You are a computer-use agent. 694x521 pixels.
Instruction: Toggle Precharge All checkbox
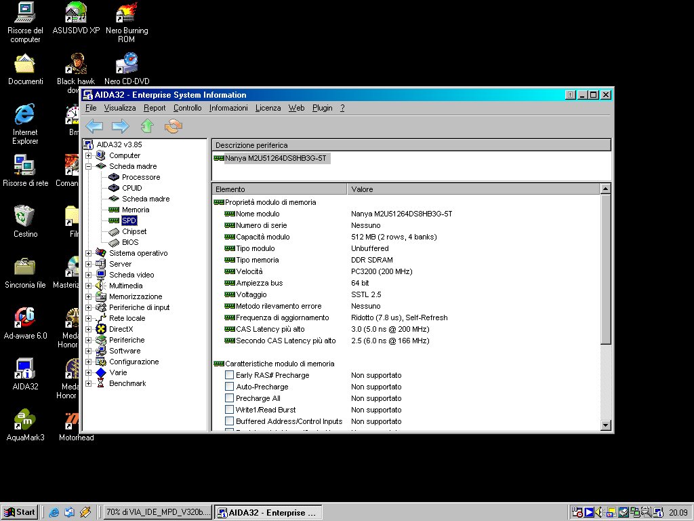tap(229, 398)
